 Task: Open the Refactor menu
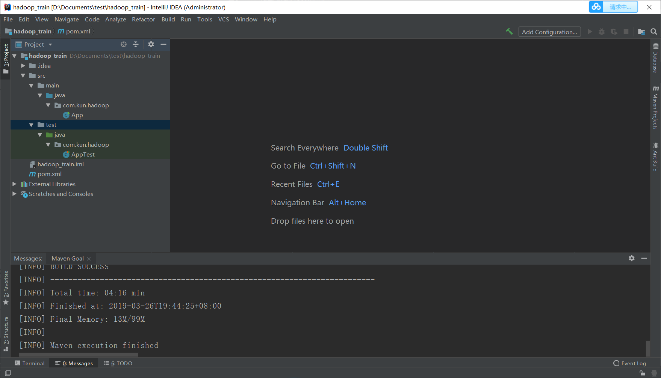point(143,20)
